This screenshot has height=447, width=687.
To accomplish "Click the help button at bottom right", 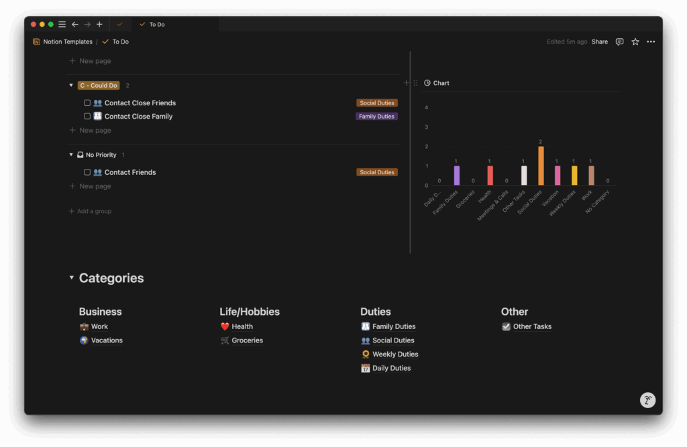I will (647, 399).
